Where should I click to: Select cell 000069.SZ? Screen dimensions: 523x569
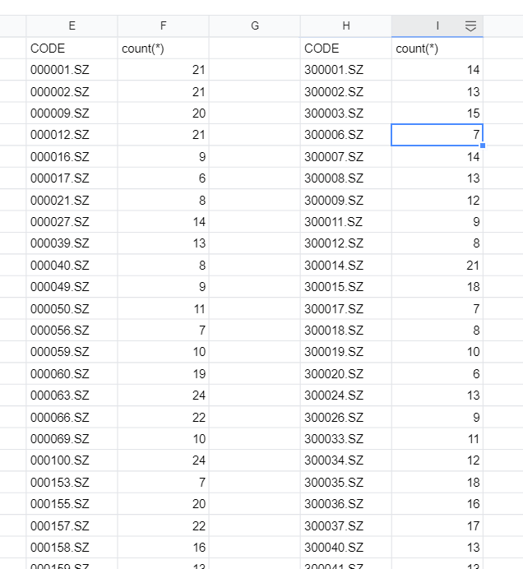[72, 439]
